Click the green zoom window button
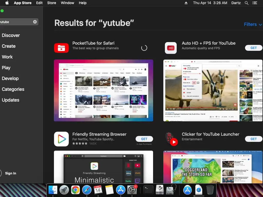 pyautogui.click(x=2, y=11)
